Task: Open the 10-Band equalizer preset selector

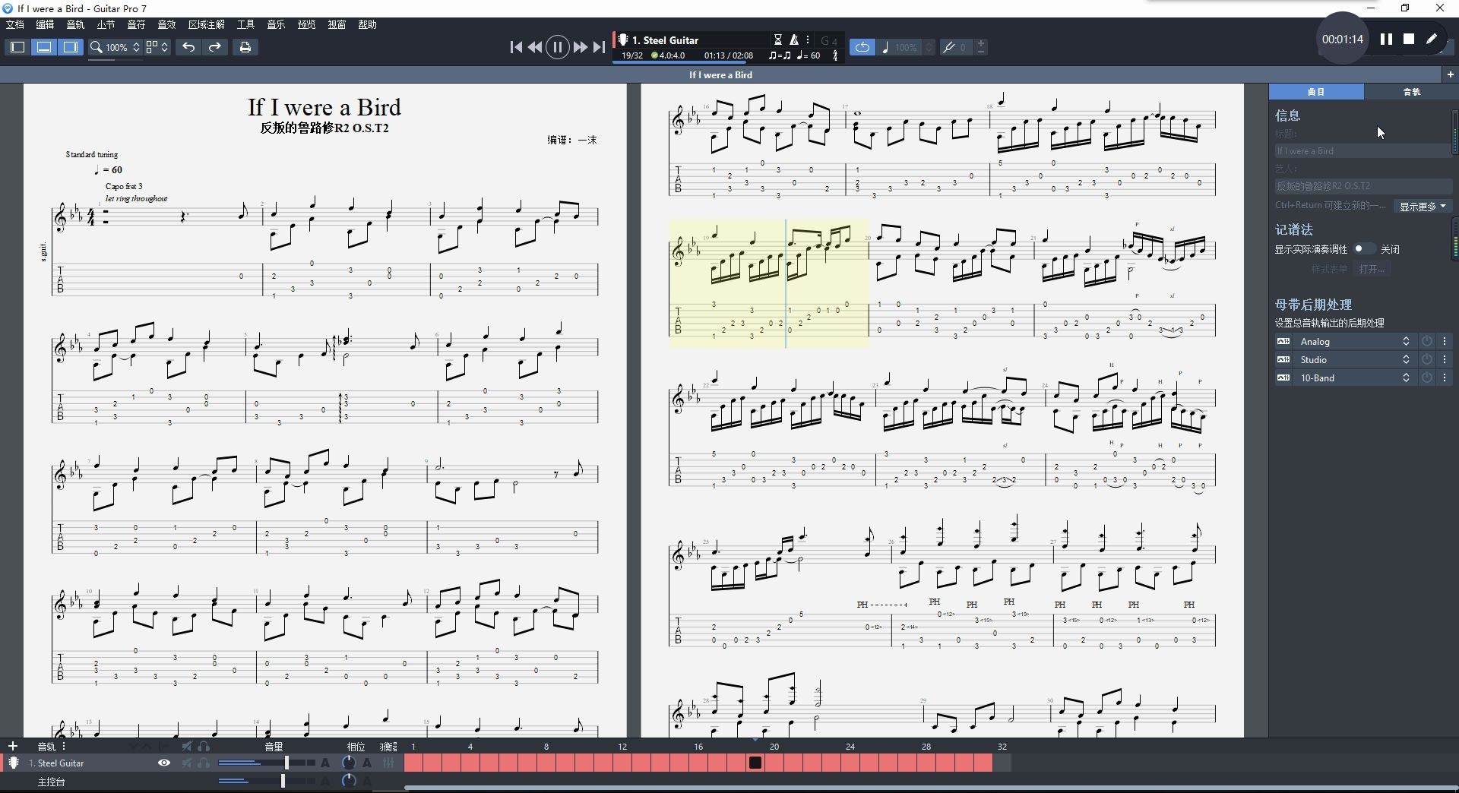Action: [x=1353, y=378]
